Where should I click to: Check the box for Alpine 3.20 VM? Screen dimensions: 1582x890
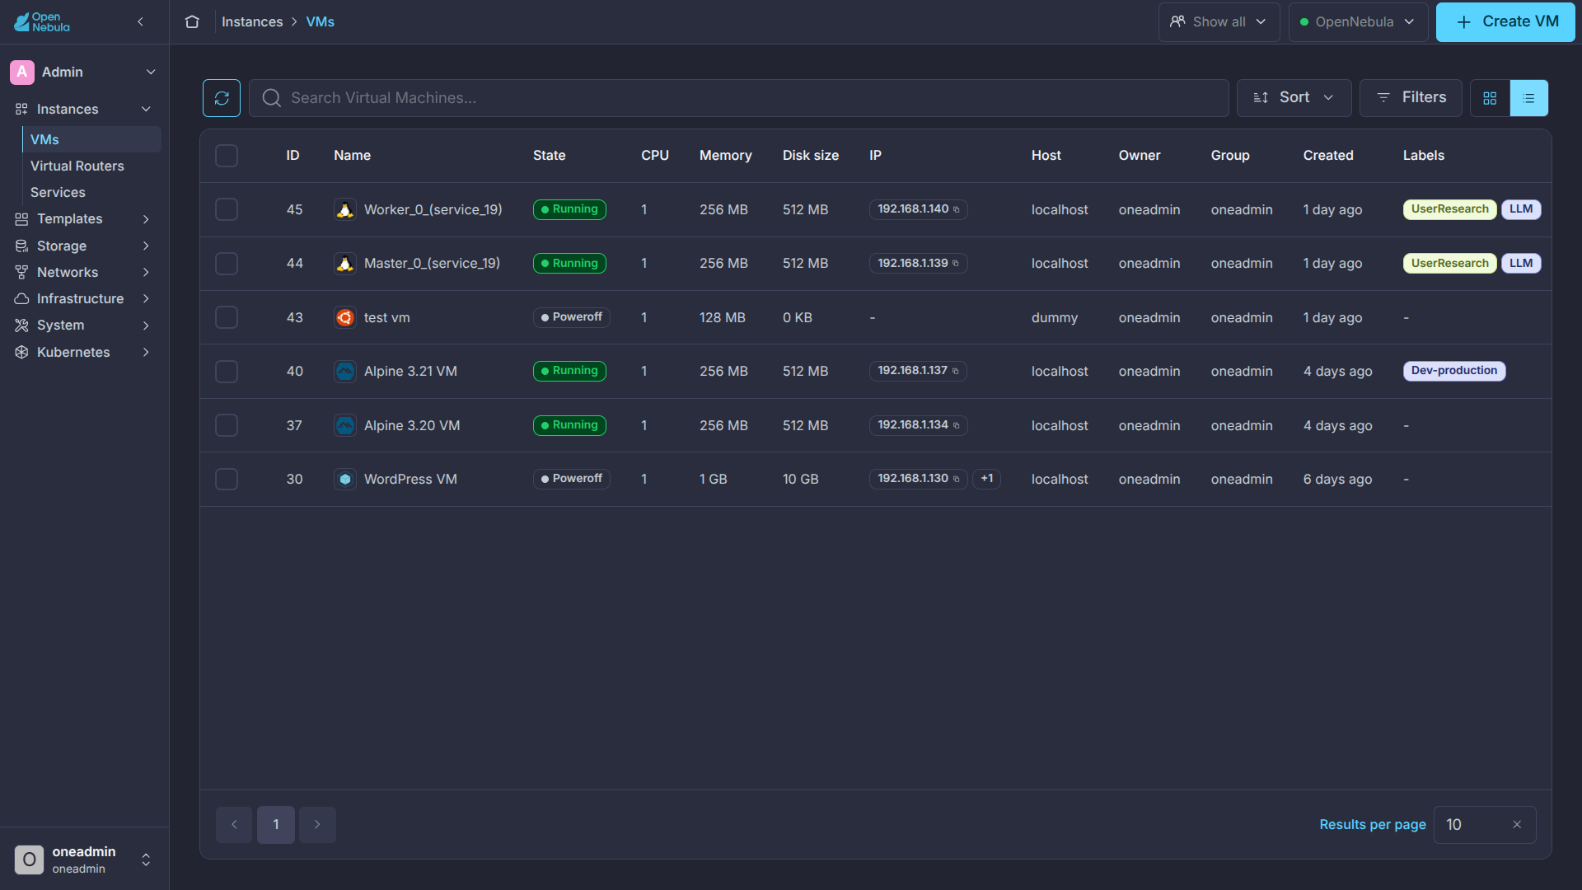click(227, 425)
